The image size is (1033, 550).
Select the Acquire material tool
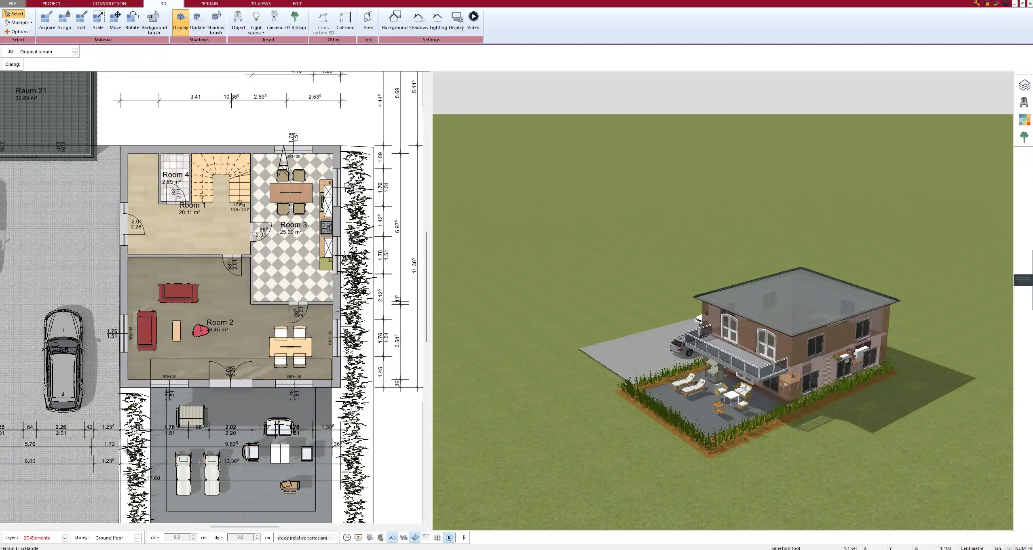(47, 21)
